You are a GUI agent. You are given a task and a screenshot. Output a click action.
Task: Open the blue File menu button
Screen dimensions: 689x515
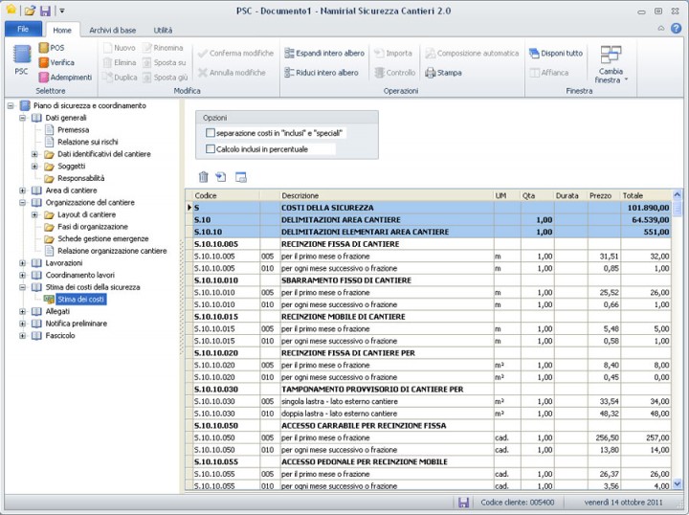pyautogui.click(x=22, y=31)
